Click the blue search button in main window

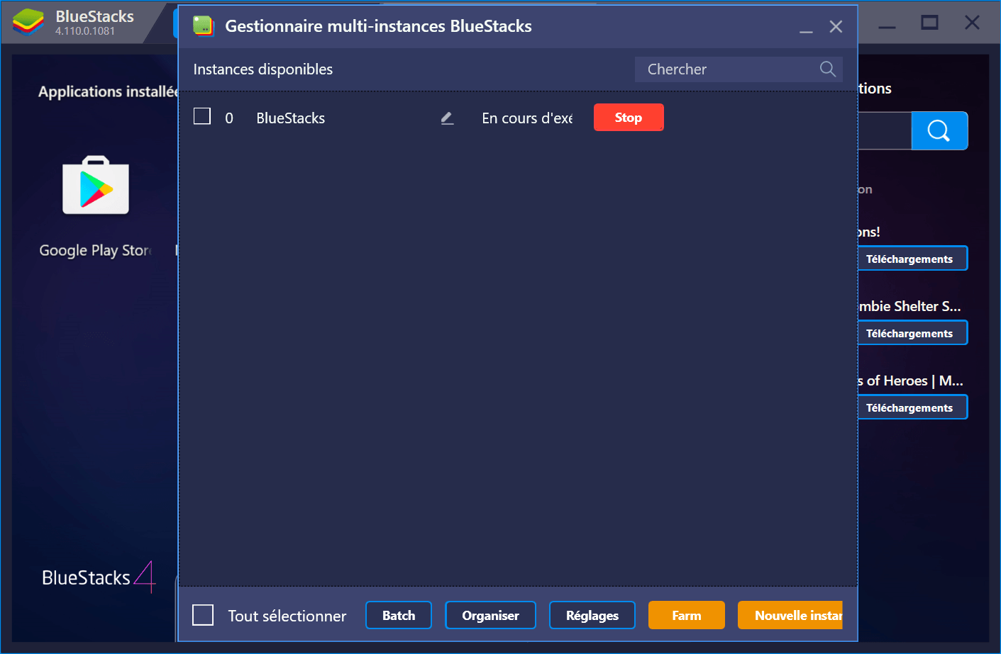coord(939,130)
